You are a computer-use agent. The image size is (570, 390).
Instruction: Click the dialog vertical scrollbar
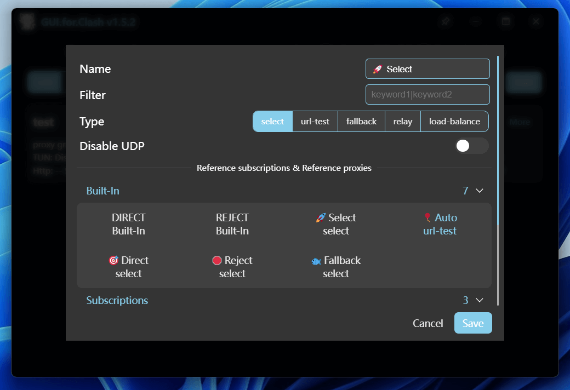tap(498, 181)
